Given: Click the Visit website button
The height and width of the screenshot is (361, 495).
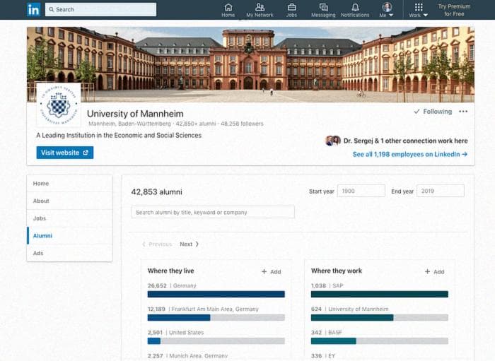Looking at the screenshot, I should 65,153.
